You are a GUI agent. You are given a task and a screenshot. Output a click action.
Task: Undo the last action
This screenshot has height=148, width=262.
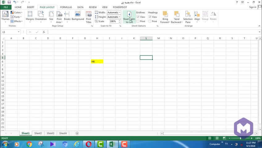pos(15,2)
